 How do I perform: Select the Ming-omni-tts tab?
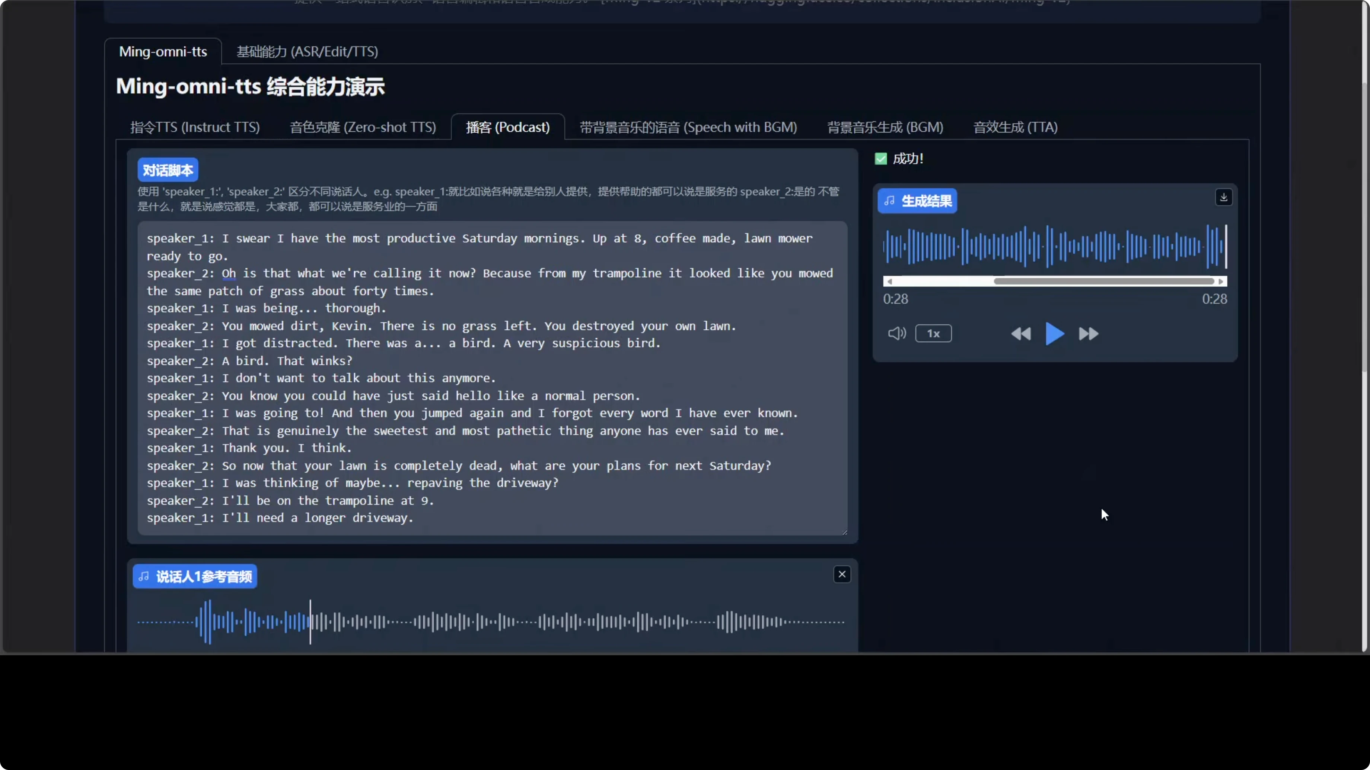click(163, 51)
